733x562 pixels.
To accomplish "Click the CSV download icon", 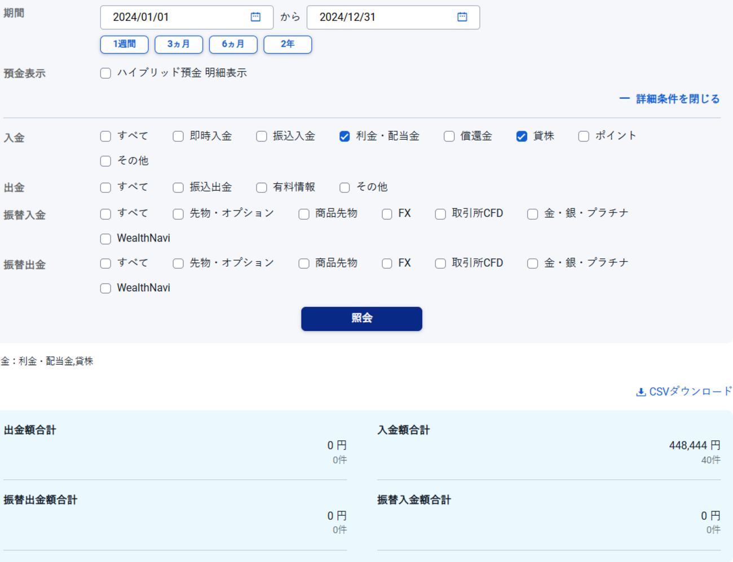I will 641,392.
